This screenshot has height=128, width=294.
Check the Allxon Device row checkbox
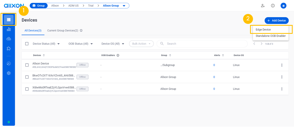pos(27,65)
